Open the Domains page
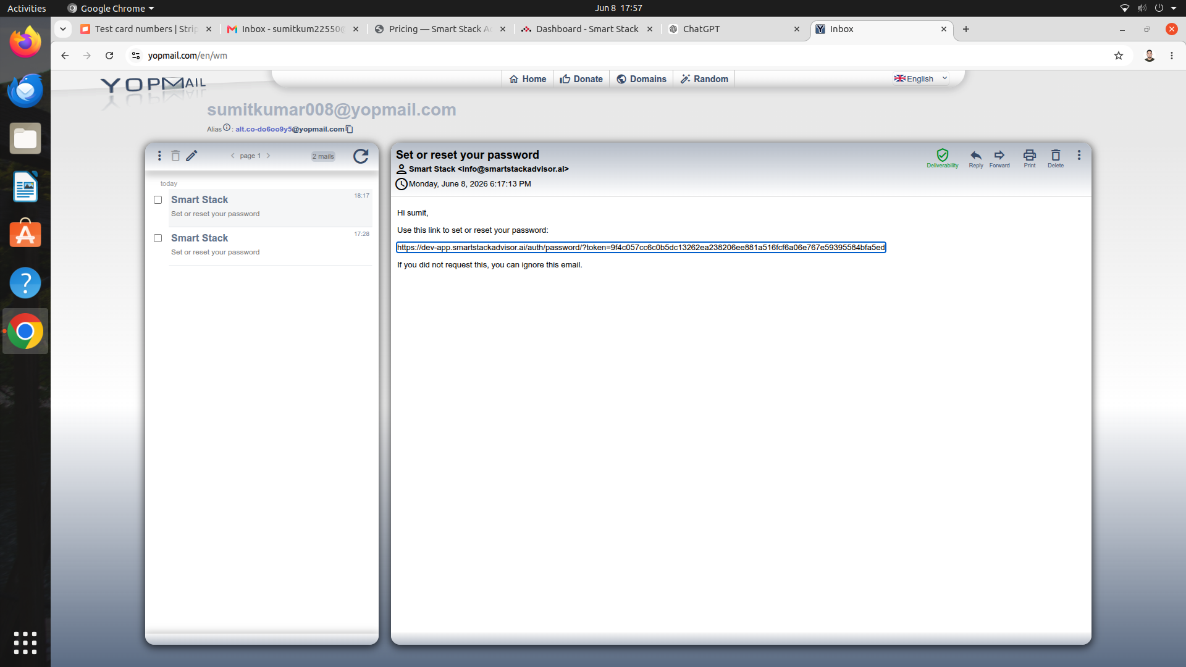The height and width of the screenshot is (667, 1186). tap(641, 79)
